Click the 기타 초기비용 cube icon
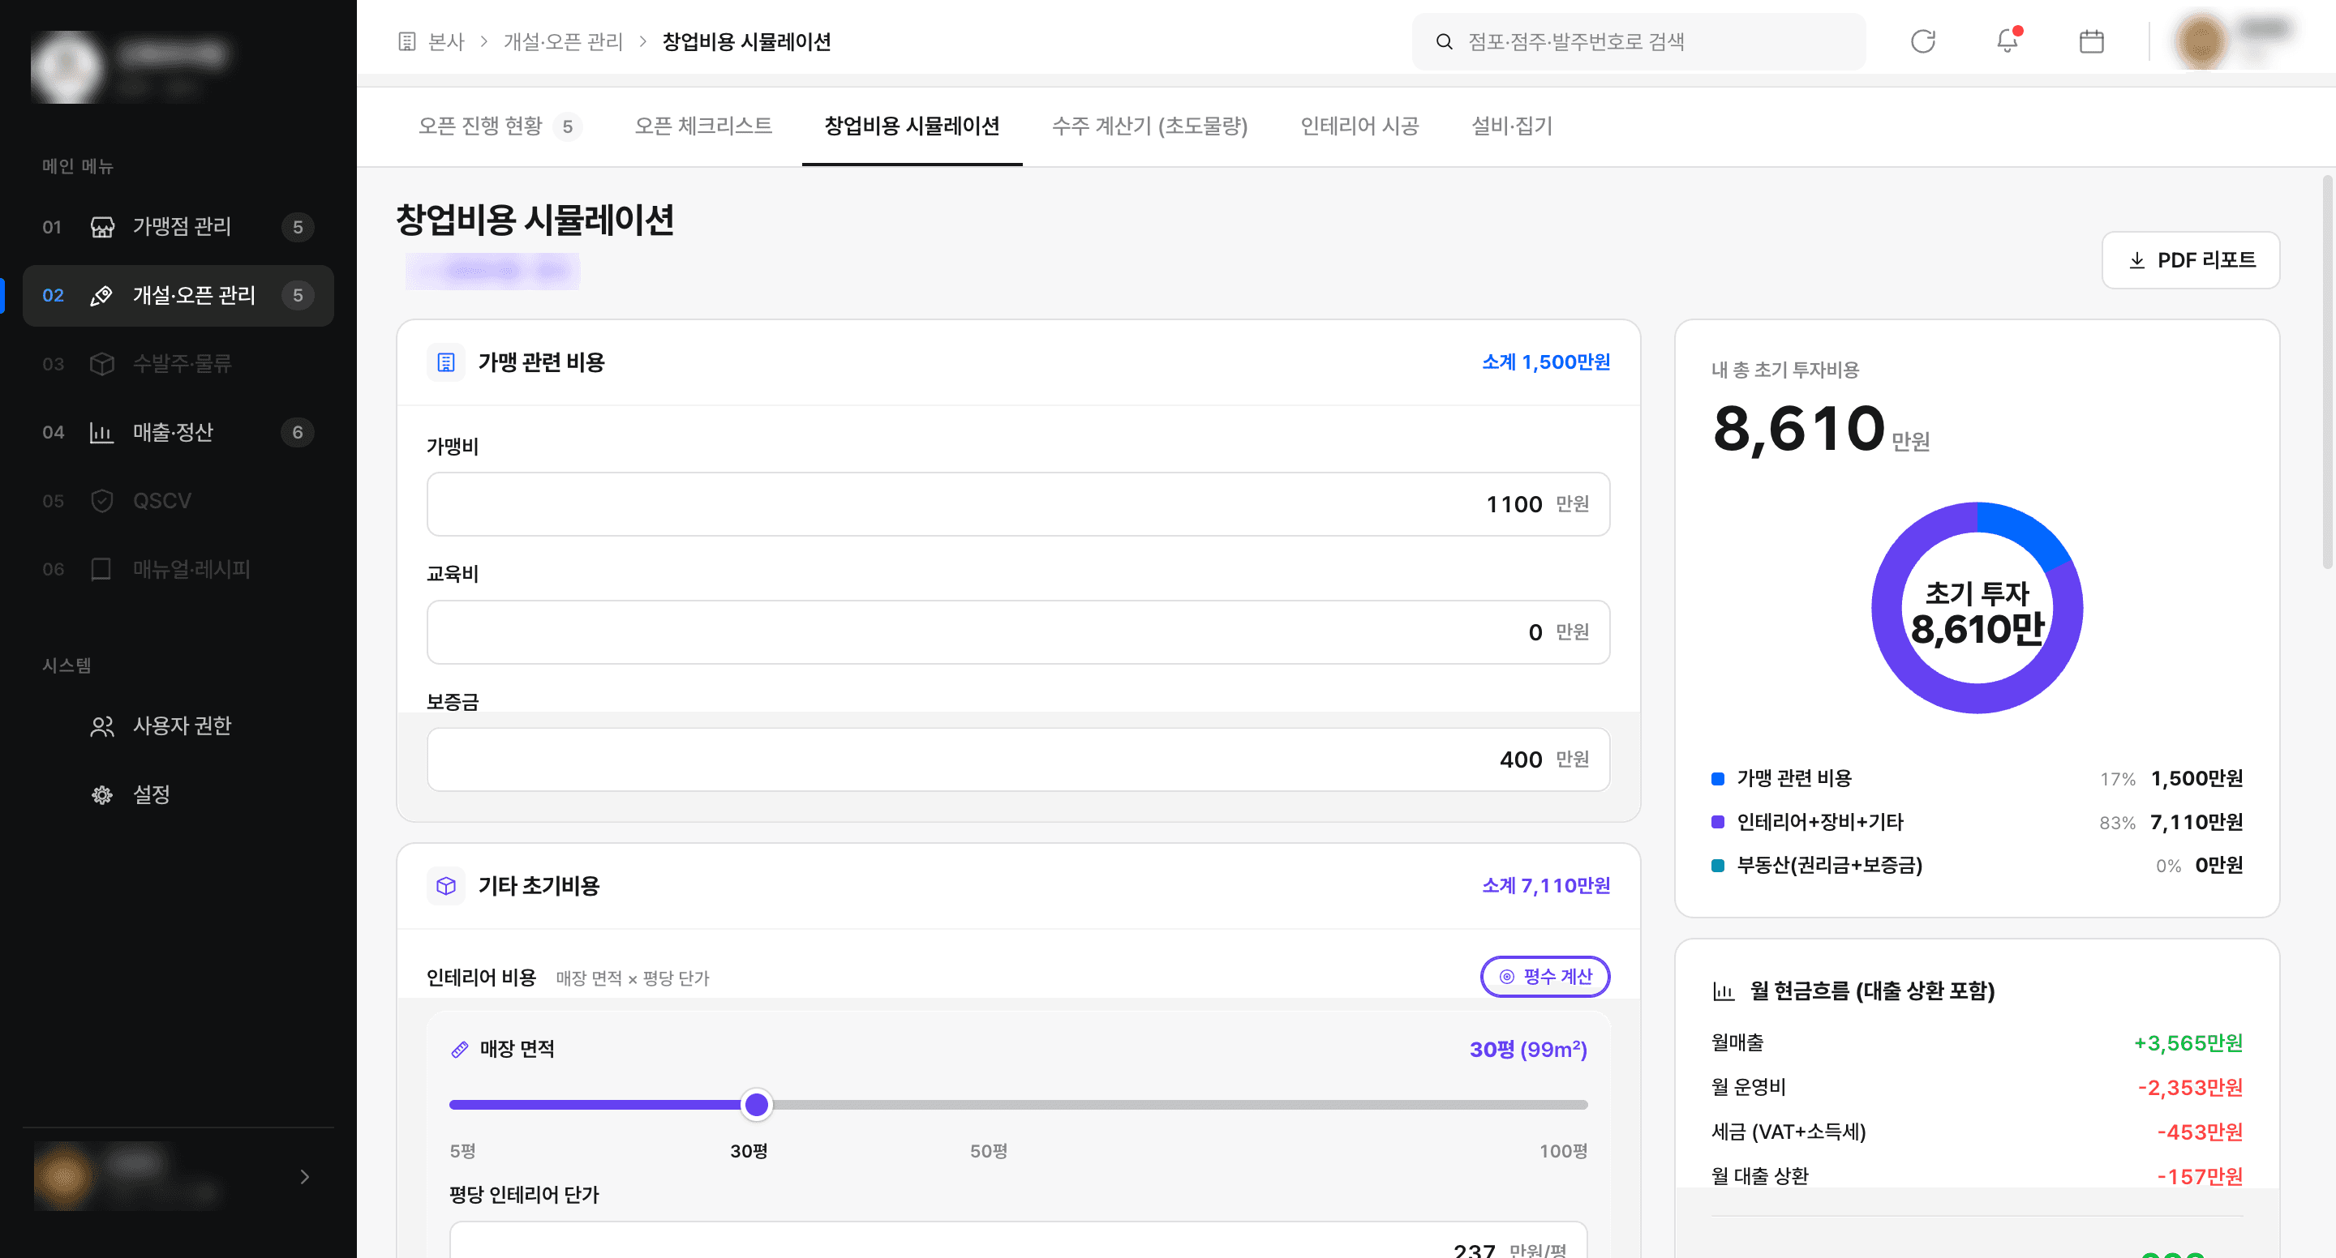This screenshot has height=1258, width=2336. (445, 885)
